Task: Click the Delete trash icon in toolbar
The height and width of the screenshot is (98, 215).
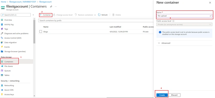Action: (x=113, y=15)
